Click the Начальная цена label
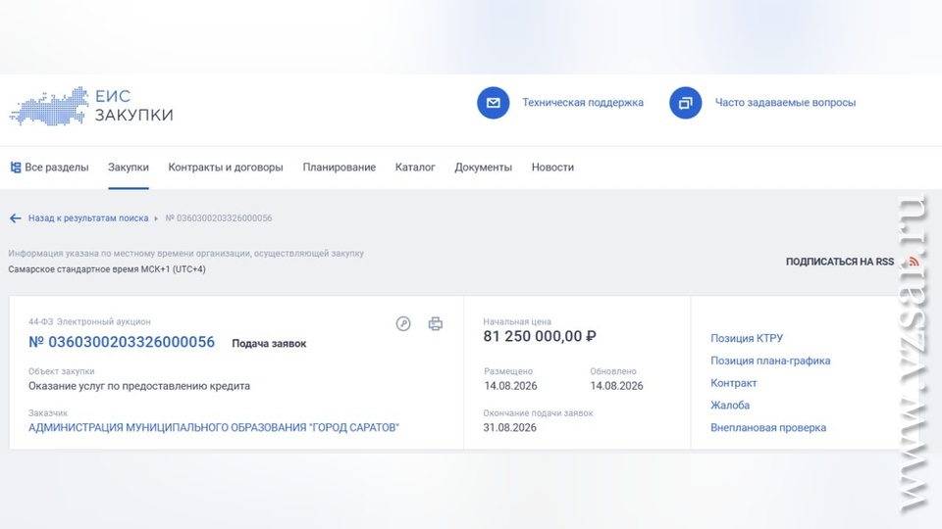The width and height of the screenshot is (942, 529). click(517, 322)
